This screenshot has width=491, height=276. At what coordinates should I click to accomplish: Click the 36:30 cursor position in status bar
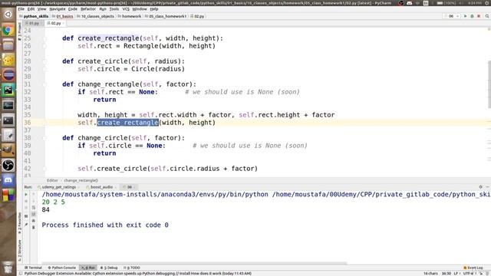click(447, 274)
